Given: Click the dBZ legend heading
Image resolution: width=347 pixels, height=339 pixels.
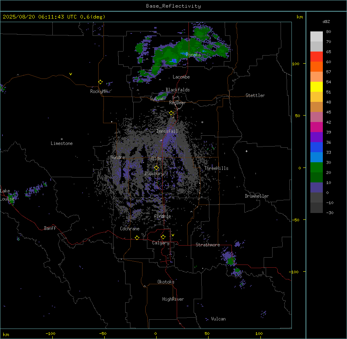Looking at the screenshot, I should (326, 21).
